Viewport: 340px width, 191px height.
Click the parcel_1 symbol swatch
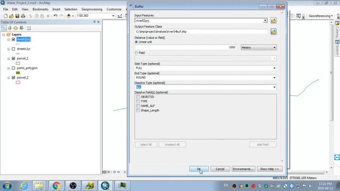pos(18,63)
